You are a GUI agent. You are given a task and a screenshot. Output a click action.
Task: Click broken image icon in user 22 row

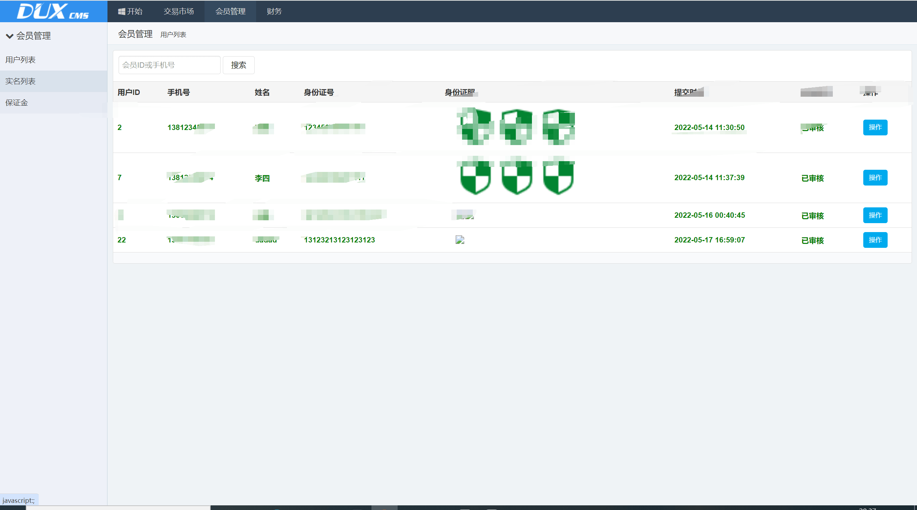(460, 240)
